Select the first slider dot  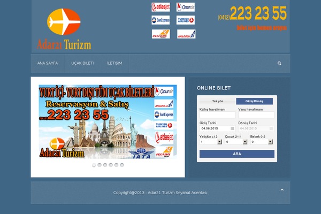(x=94, y=165)
